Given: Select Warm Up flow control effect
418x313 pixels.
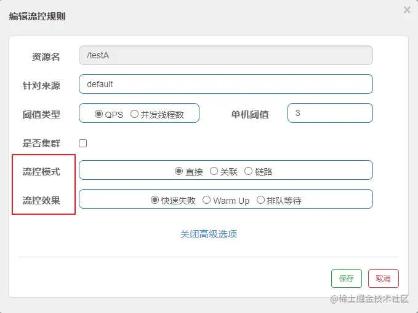Looking at the screenshot, I should coord(206,200).
